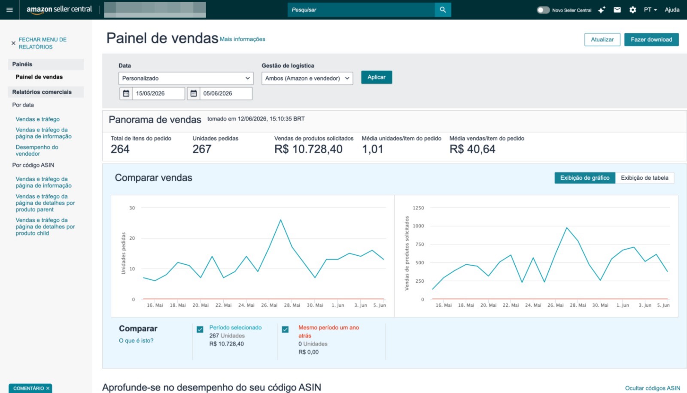Click the Por código ASIN label

click(33, 165)
